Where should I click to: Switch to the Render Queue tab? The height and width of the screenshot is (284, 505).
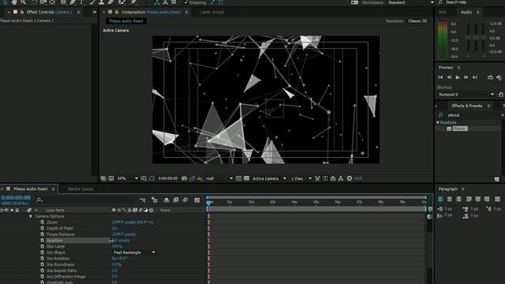(x=80, y=189)
